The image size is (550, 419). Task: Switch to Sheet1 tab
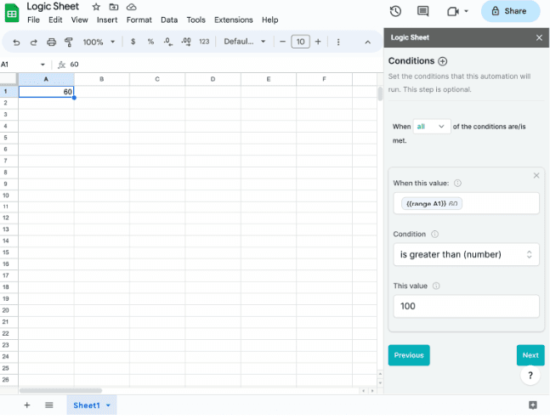pos(87,405)
